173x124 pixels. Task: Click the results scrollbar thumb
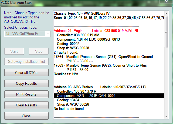coord(166,32)
